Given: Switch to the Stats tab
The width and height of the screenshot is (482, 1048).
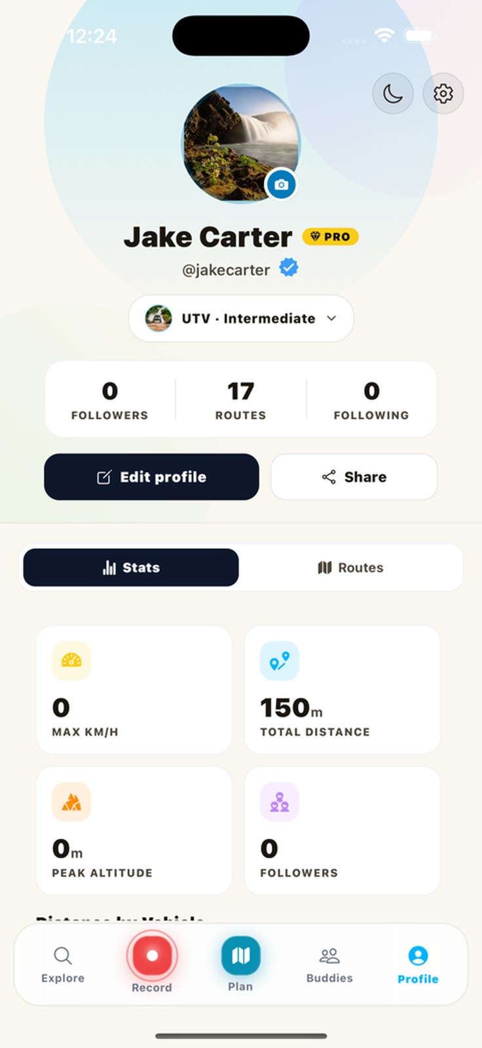Looking at the screenshot, I should pyautogui.click(x=131, y=567).
